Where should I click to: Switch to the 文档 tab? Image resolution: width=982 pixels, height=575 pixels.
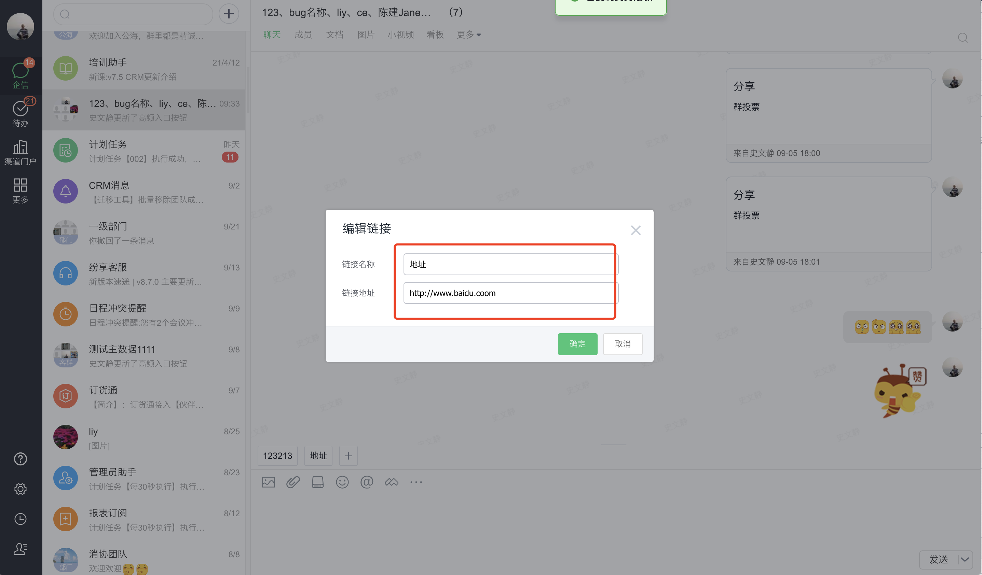tap(335, 34)
